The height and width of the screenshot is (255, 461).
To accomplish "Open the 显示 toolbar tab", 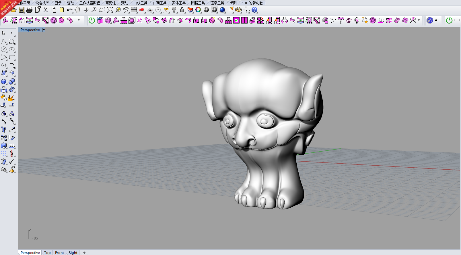I will [58, 3].
